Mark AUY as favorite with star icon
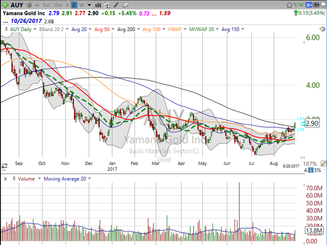Image resolution: width=327 pixels, height=245 pixels. [289, 5]
